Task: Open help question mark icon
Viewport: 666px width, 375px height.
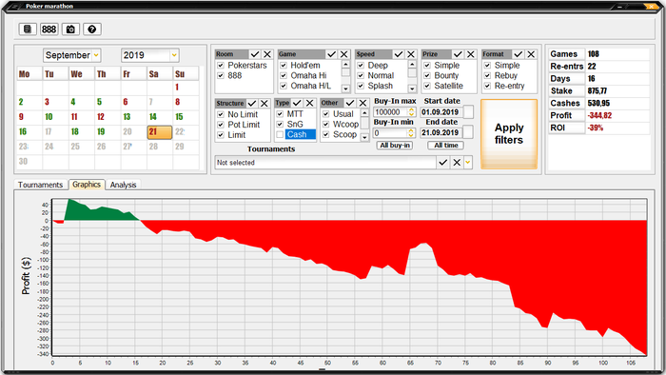Action: 91,30
